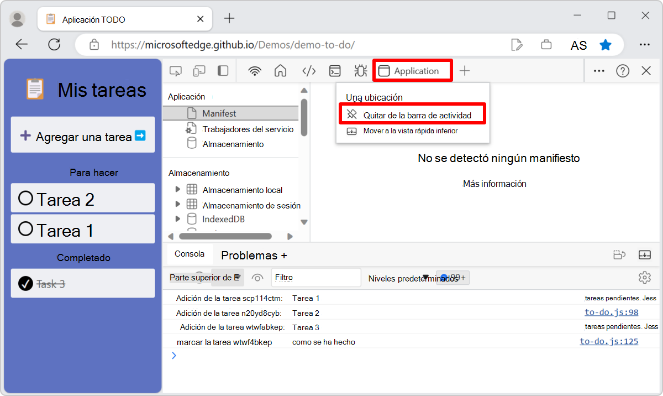Mark Tarea 1 as completed
Viewport: 663px width, 396px height.
(x=25, y=229)
